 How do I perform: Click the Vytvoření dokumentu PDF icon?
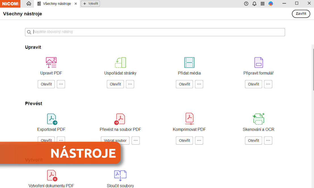[52, 176]
